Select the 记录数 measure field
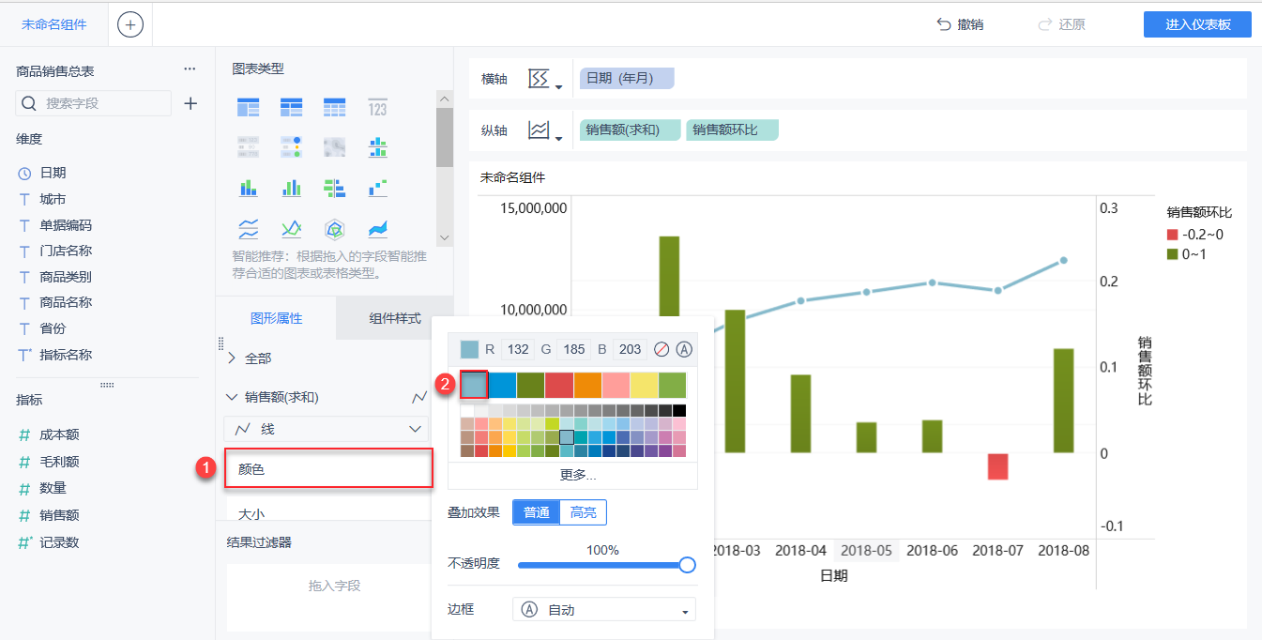The height and width of the screenshot is (640, 1262). coord(59,541)
